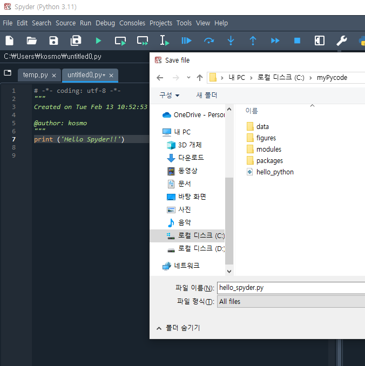Open the Search menu
365x366 pixels.
42,23
